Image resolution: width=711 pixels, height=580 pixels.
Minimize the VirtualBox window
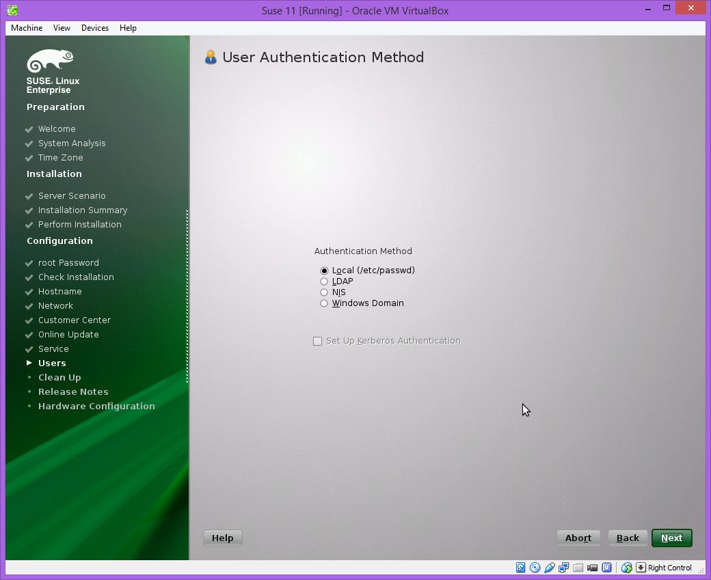pos(648,8)
